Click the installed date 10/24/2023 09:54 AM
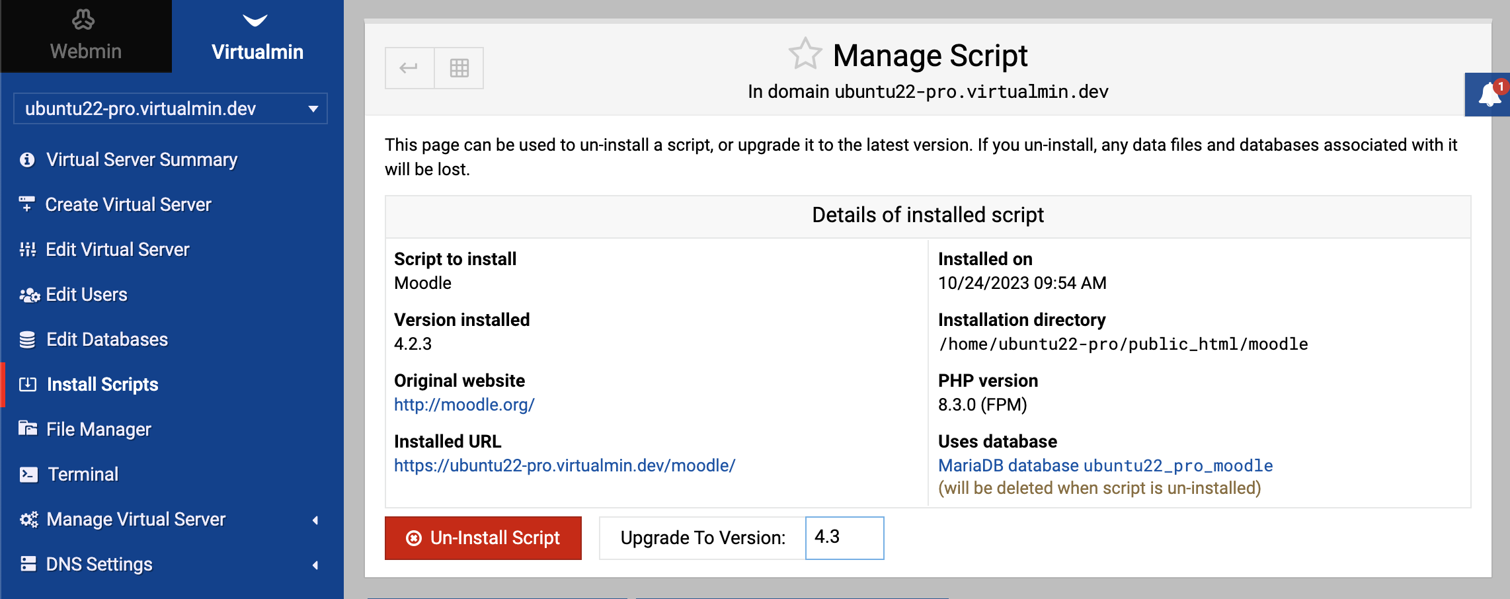The width and height of the screenshot is (1510, 599). [1022, 283]
